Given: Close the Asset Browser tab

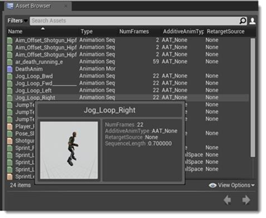Looking at the screenshot, I should 66,6.
